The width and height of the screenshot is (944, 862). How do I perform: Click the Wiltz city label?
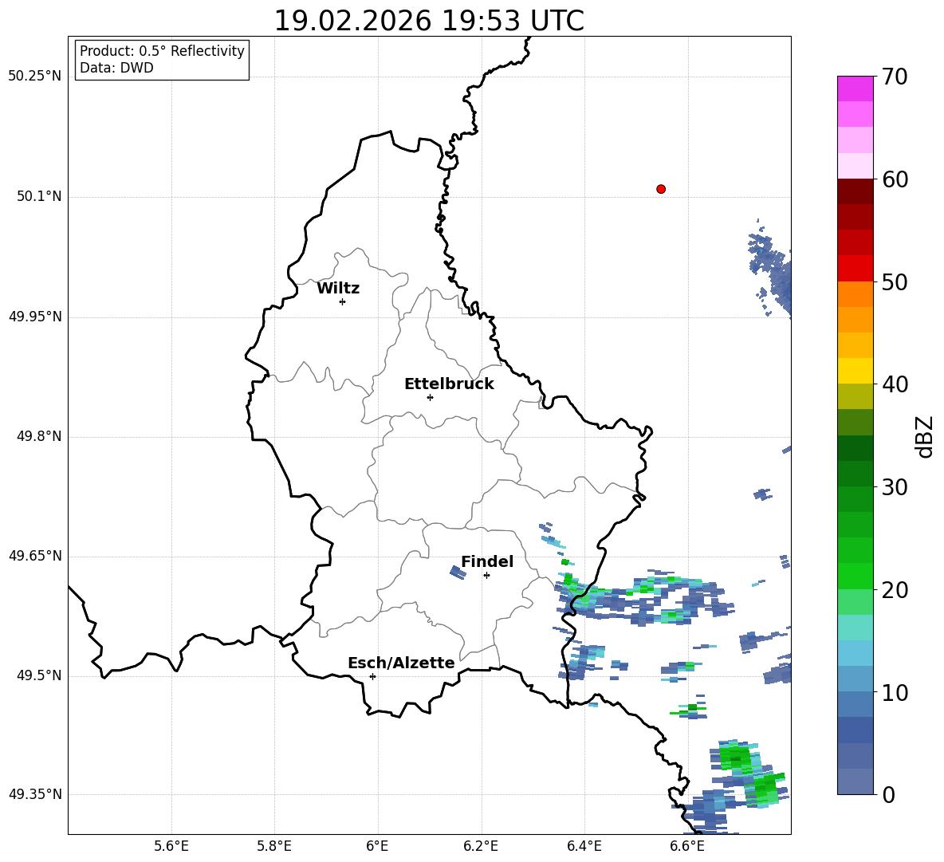click(338, 289)
